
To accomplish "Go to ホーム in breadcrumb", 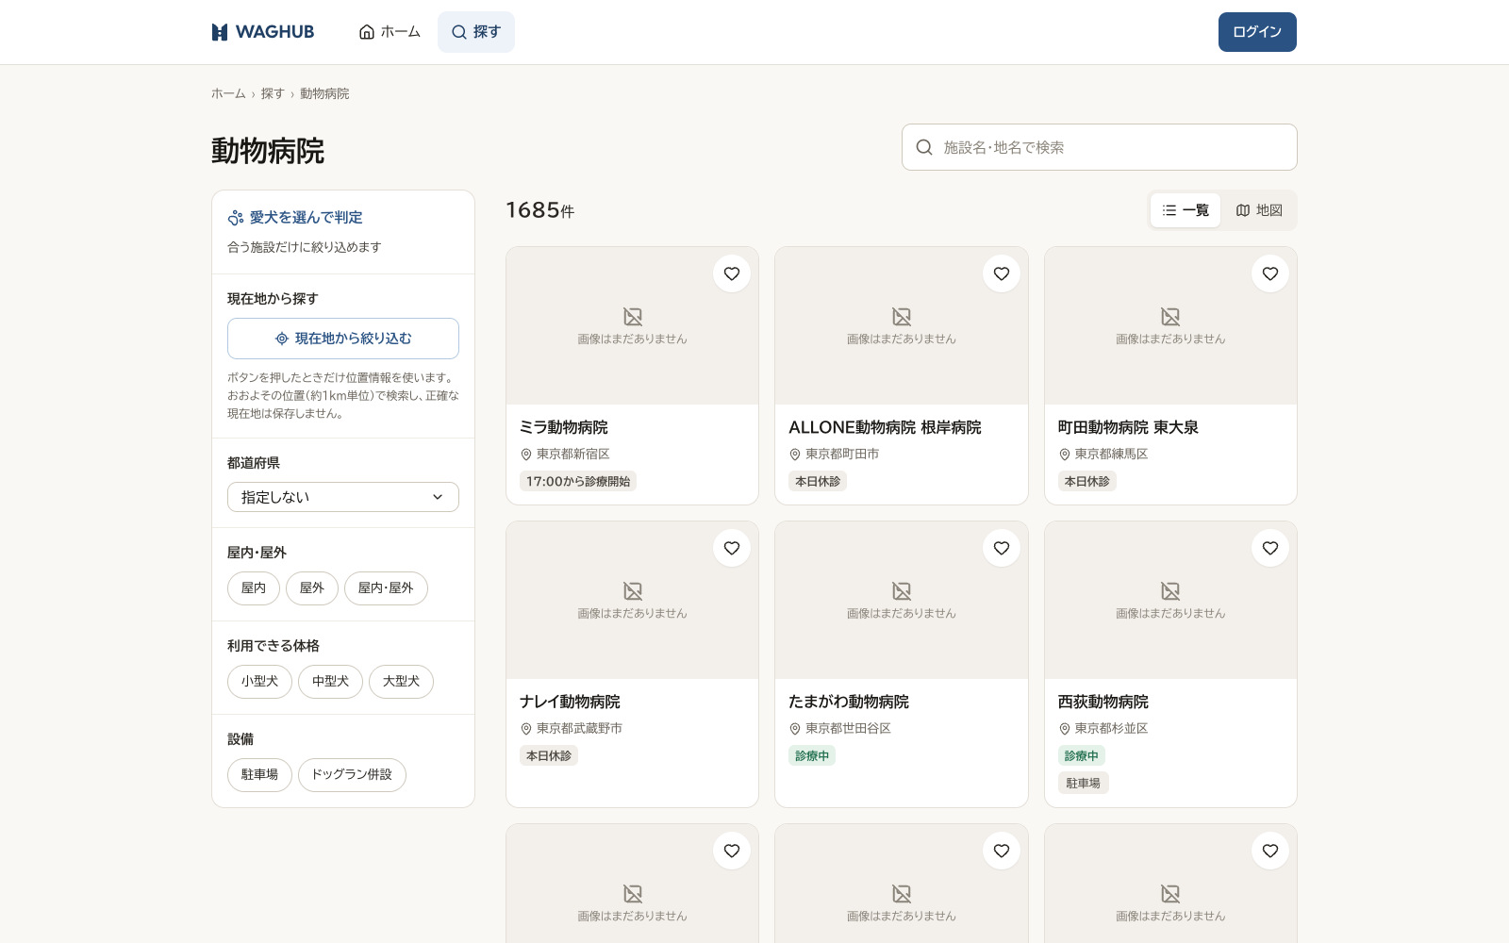I will [228, 93].
